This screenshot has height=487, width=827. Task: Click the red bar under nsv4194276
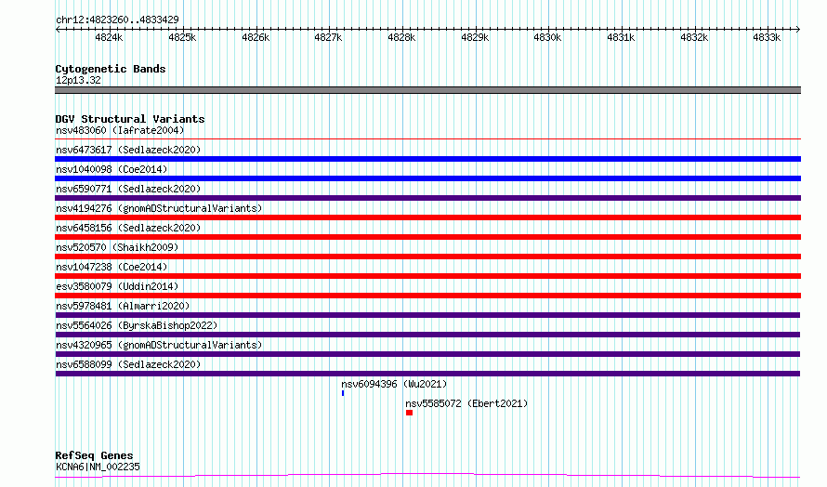[427, 217]
